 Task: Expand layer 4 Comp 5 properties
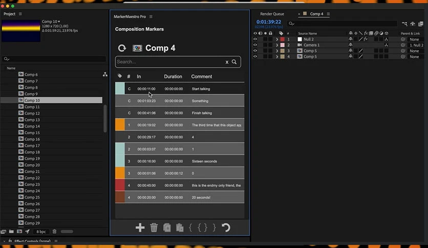pyautogui.click(x=277, y=56)
